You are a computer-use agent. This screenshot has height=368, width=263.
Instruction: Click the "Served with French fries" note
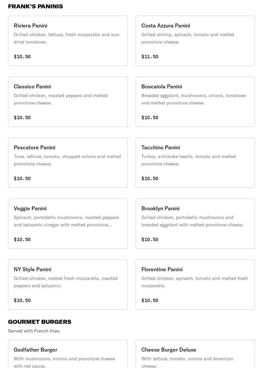pos(34,331)
